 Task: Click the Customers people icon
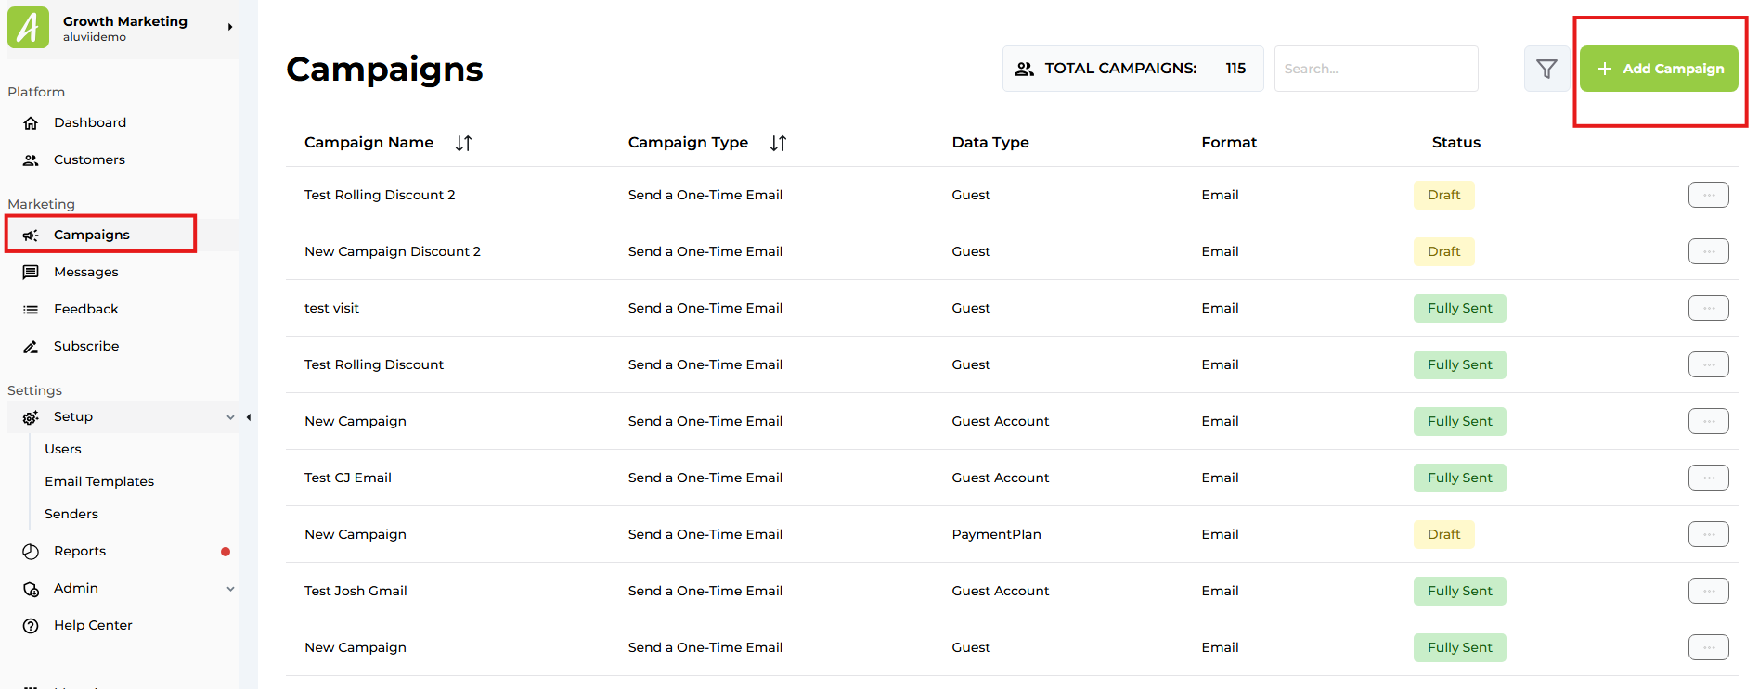point(31,160)
